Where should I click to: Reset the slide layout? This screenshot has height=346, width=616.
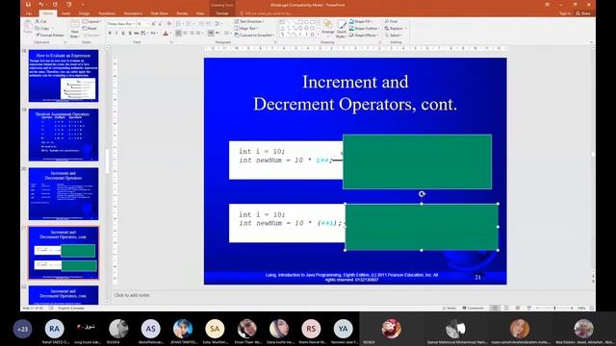90,28
